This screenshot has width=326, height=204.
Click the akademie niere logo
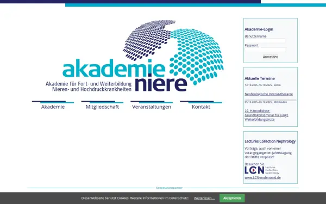pos(135,56)
